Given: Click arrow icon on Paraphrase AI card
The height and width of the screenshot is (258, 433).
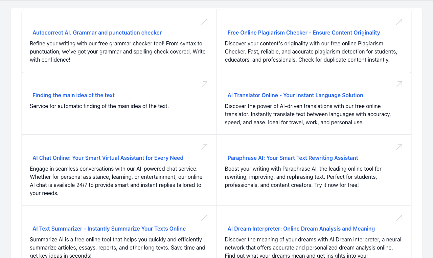Looking at the screenshot, I should pos(399,147).
